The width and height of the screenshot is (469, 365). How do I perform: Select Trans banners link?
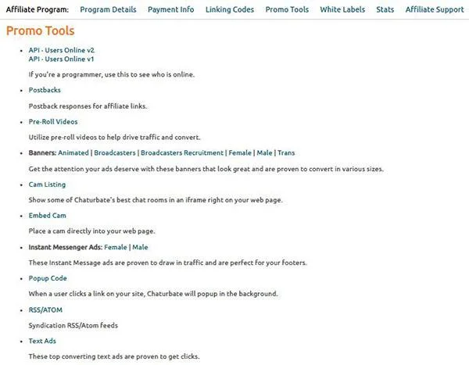286,153
